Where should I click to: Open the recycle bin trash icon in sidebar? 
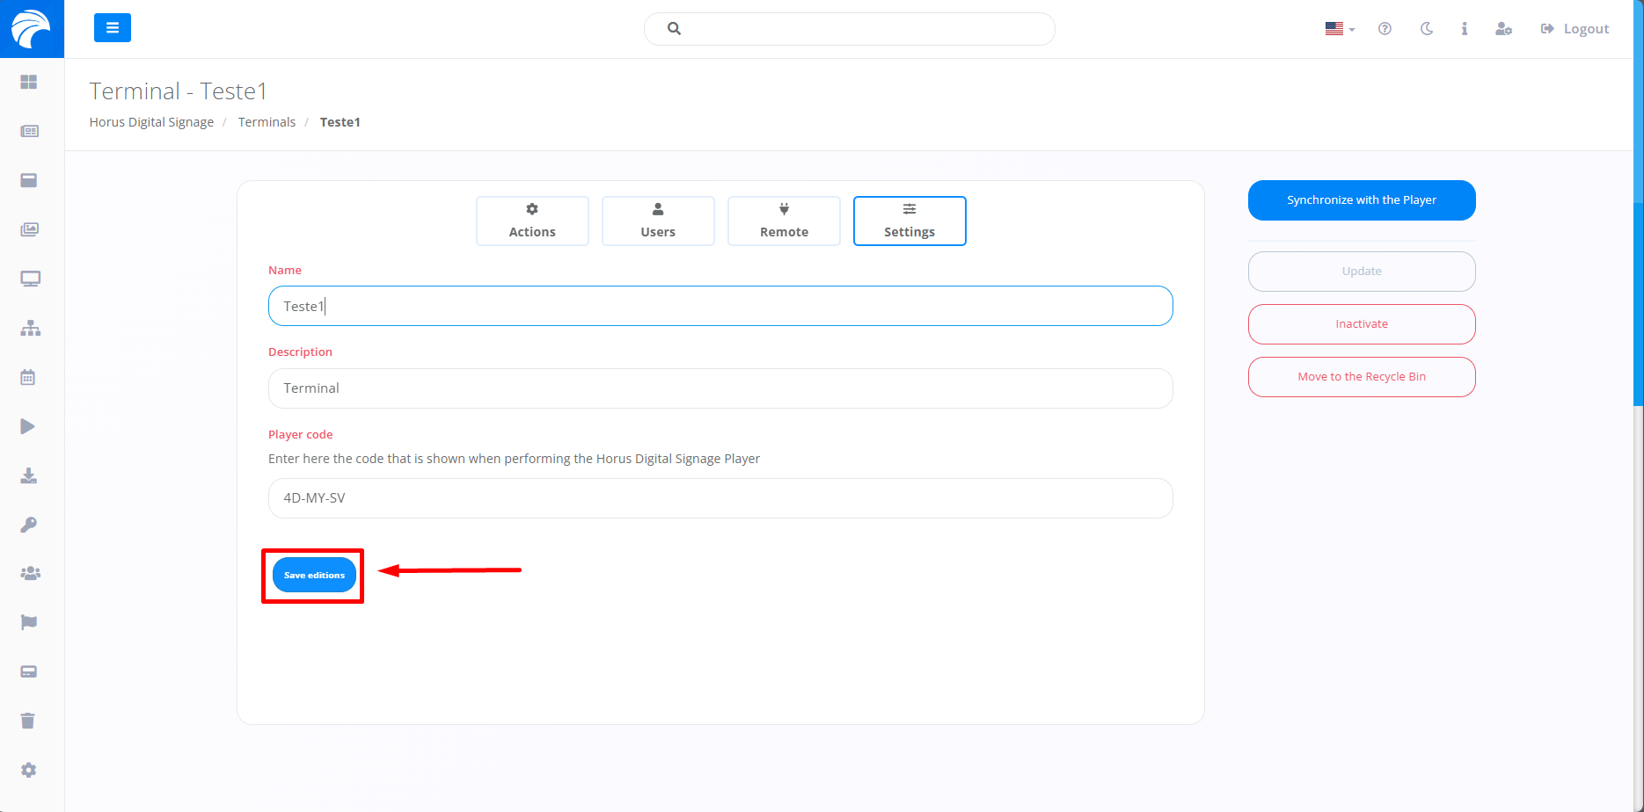pos(28,721)
